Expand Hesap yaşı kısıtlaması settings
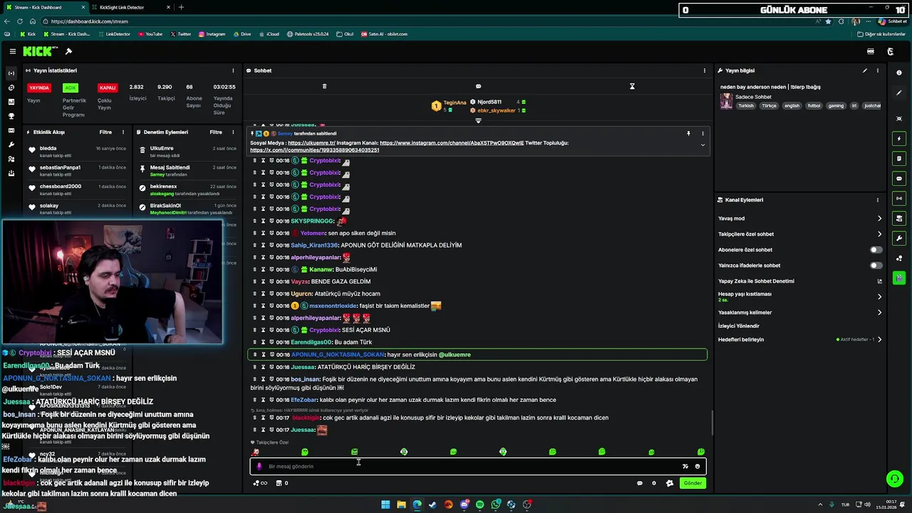Image resolution: width=912 pixels, height=513 pixels. click(879, 296)
